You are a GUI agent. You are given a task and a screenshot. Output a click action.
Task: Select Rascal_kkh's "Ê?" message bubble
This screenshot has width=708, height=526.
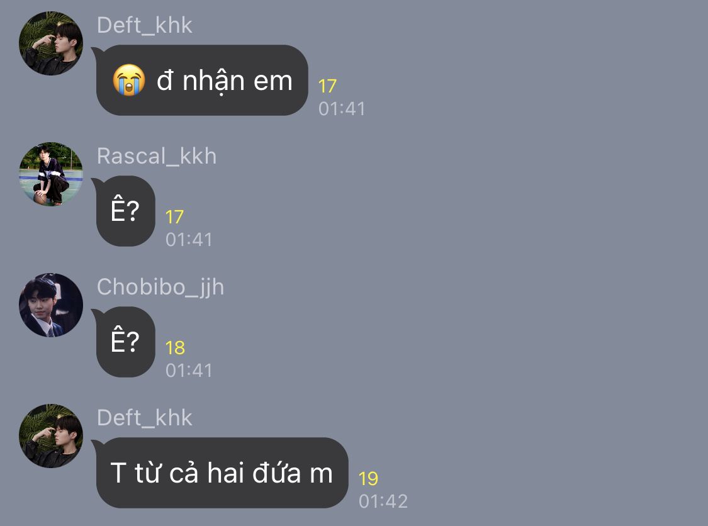coord(125,211)
